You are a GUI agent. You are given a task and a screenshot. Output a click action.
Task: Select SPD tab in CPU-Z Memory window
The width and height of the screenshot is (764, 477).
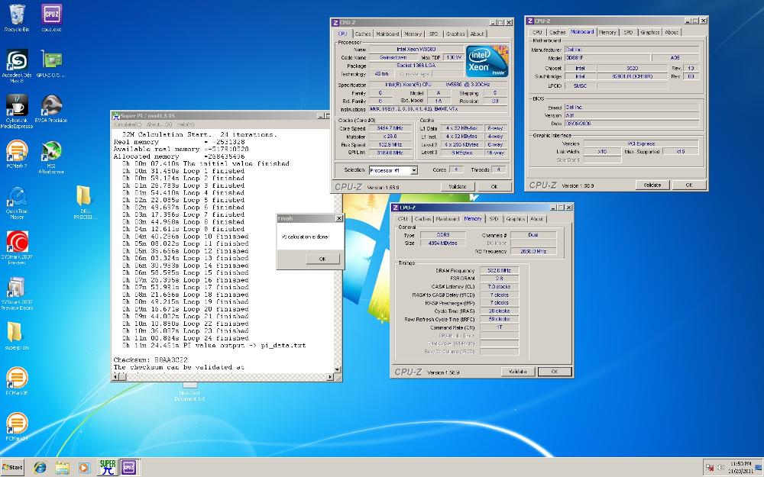[x=494, y=219]
